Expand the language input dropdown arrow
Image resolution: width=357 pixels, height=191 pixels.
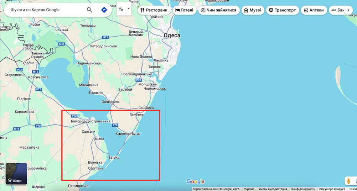coord(129,9)
